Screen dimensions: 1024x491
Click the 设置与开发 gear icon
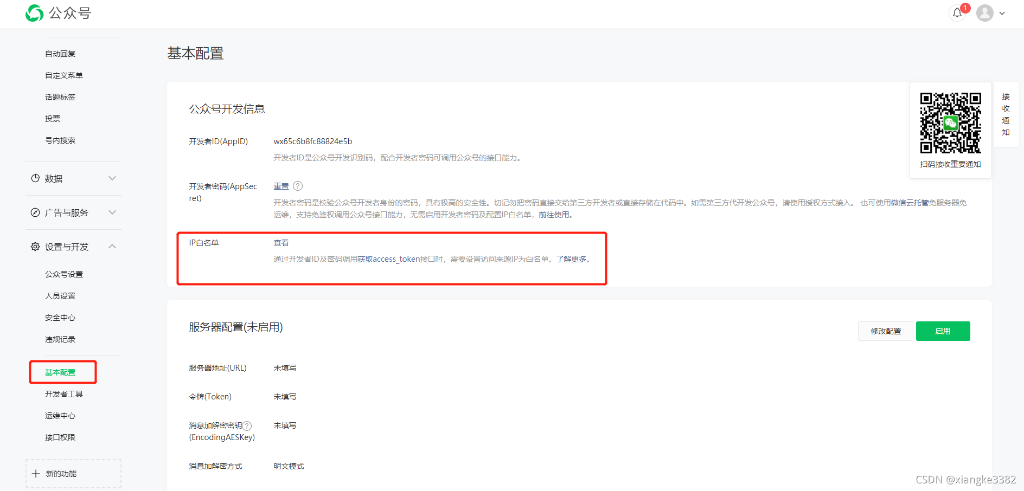pos(35,247)
